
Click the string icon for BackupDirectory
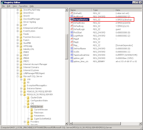(72, 20)
